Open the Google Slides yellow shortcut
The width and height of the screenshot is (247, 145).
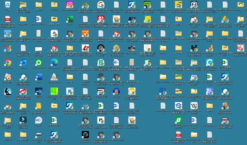point(39,106)
